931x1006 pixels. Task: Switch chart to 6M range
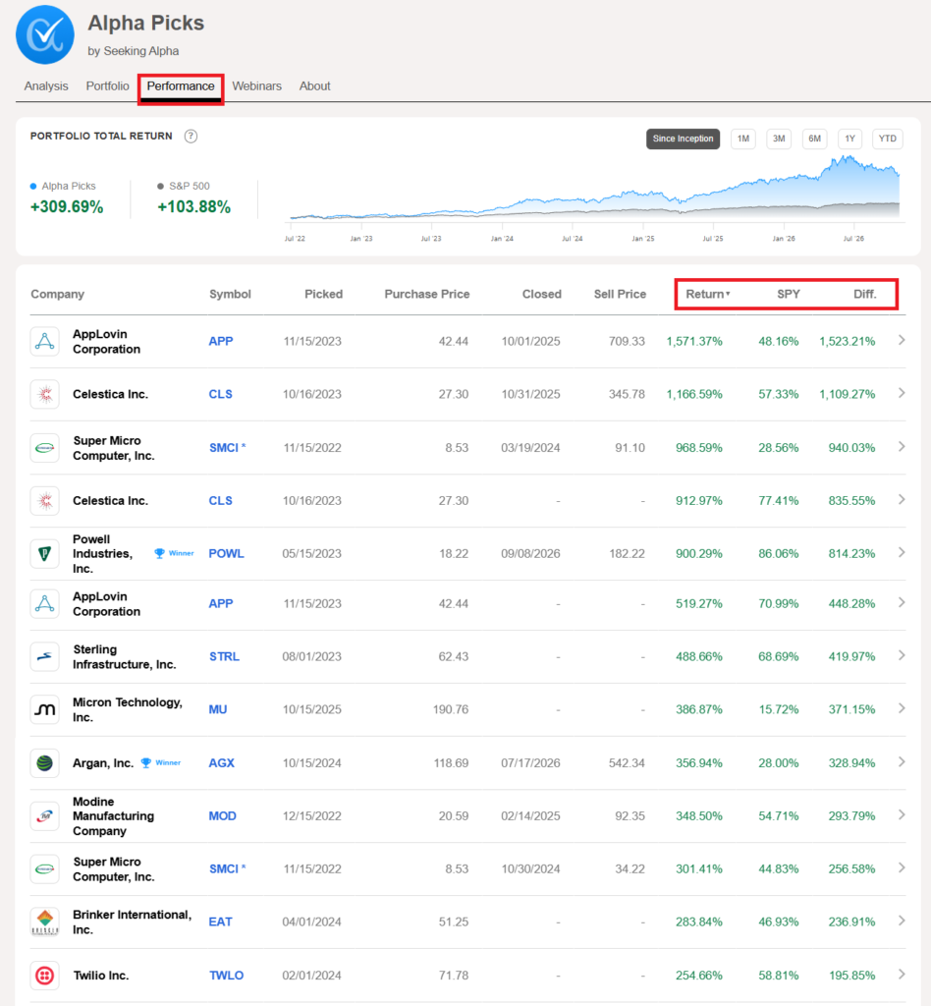click(x=814, y=139)
